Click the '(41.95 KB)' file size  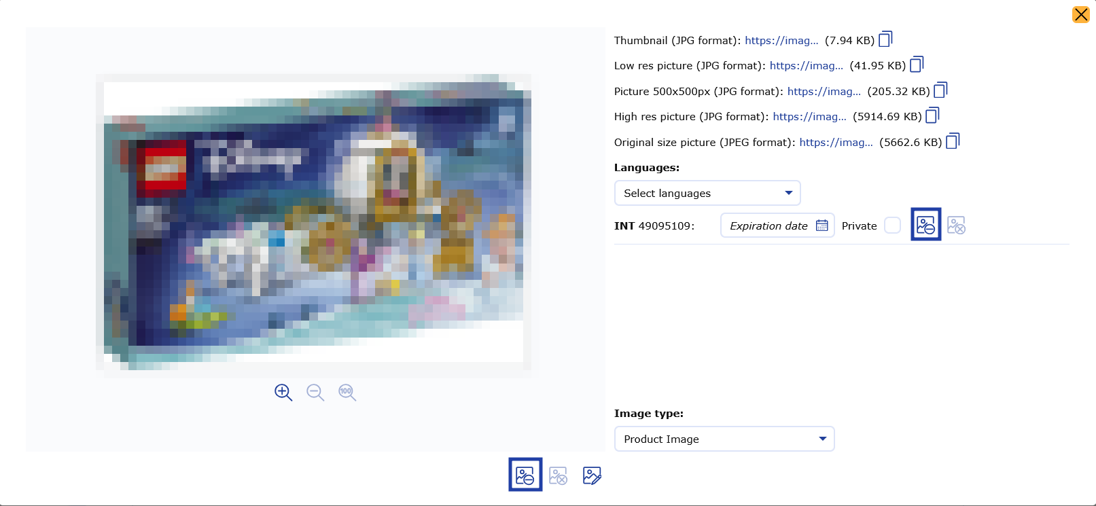click(878, 66)
